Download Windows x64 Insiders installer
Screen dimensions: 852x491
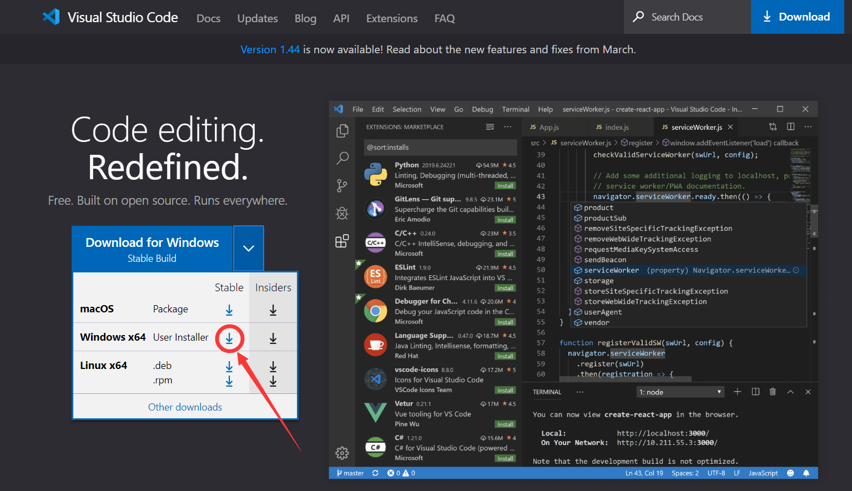[x=273, y=338]
